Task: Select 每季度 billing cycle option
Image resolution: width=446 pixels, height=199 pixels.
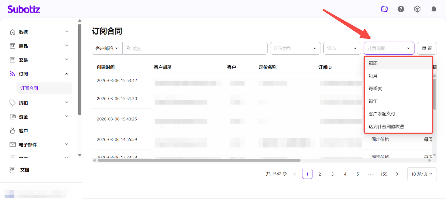Action: point(375,88)
